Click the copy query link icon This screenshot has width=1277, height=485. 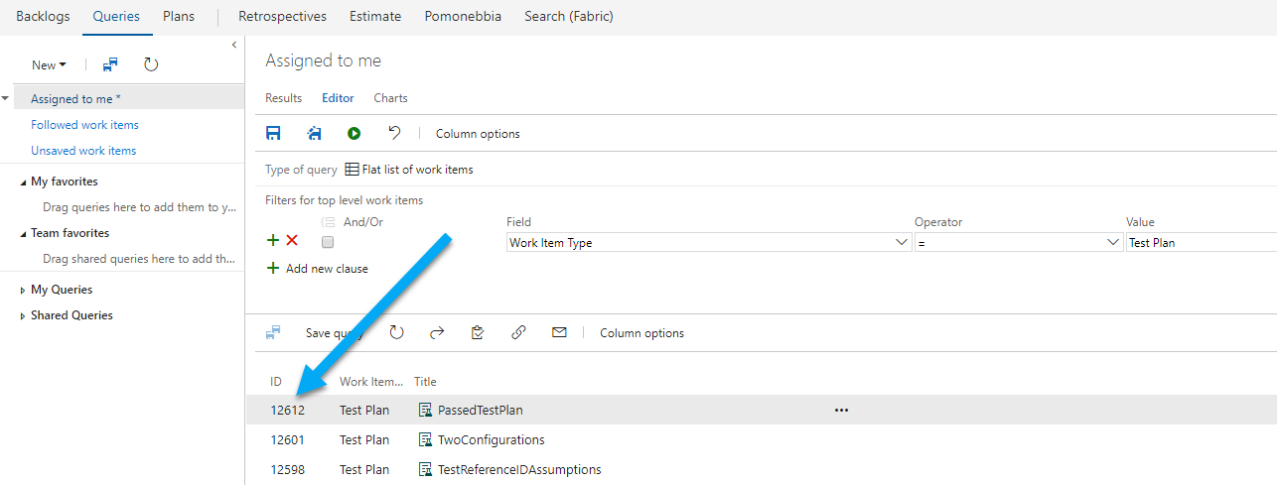518,333
